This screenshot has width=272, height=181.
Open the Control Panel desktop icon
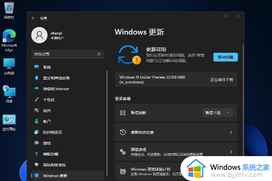click(9, 122)
